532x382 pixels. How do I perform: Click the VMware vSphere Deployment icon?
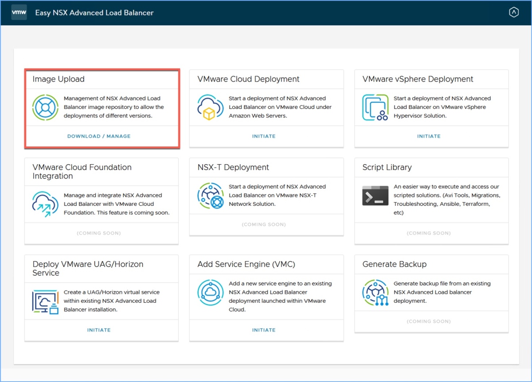[x=375, y=107]
